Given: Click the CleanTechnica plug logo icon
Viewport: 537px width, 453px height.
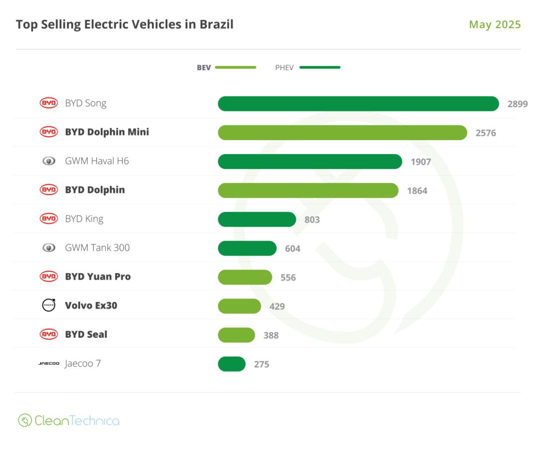Looking at the screenshot, I should click(x=25, y=420).
